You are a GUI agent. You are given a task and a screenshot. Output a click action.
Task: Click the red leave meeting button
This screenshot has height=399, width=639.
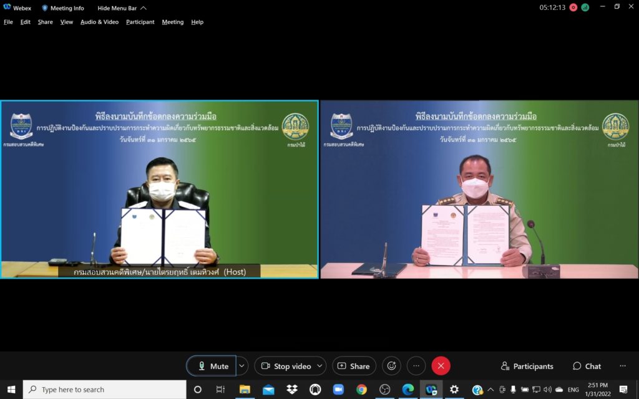[x=441, y=366]
